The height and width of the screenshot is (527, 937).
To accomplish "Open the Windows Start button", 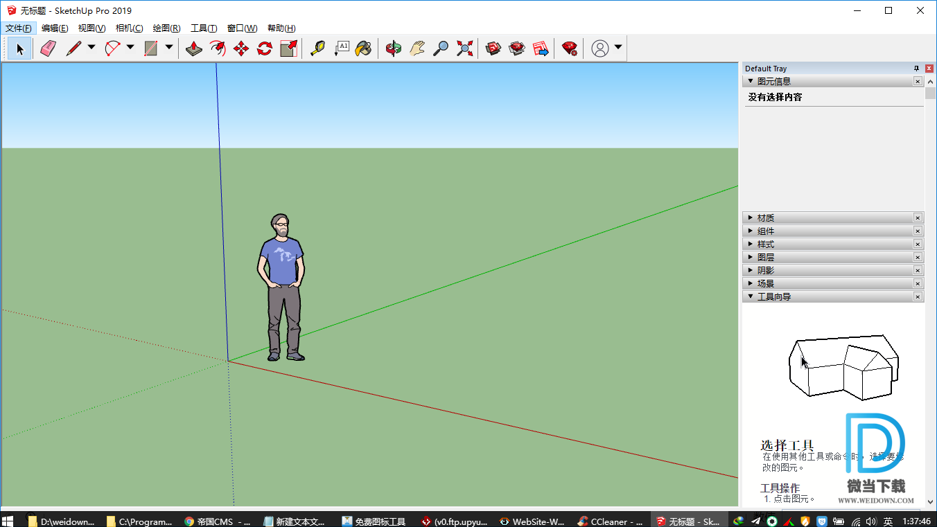I will click(x=9, y=521).
